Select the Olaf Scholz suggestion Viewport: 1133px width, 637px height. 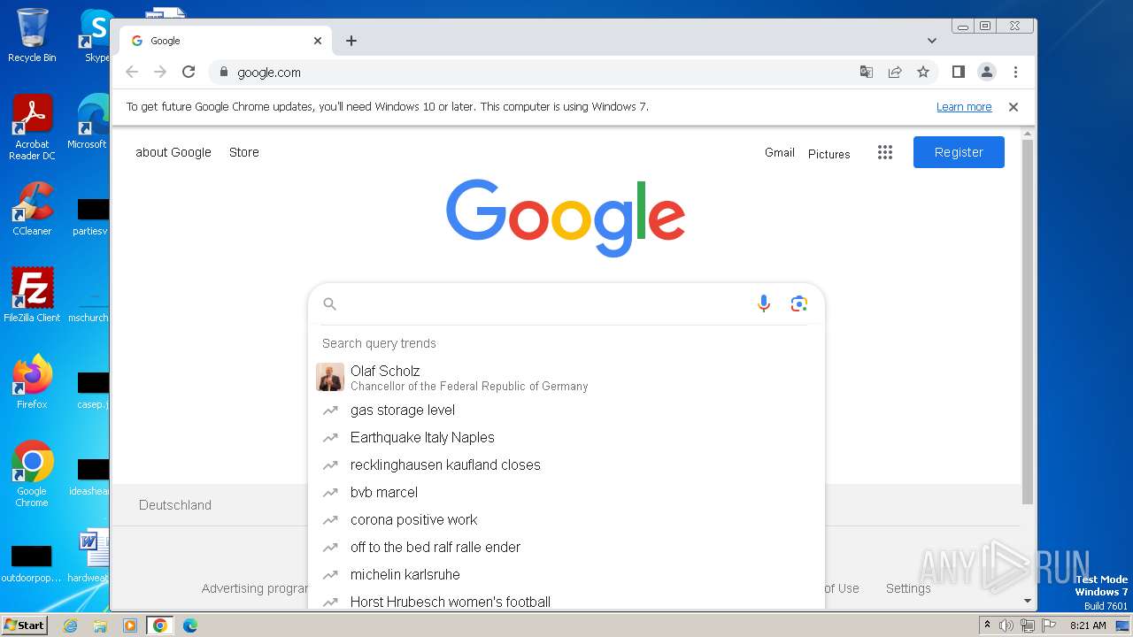click(x=566, y=378)
